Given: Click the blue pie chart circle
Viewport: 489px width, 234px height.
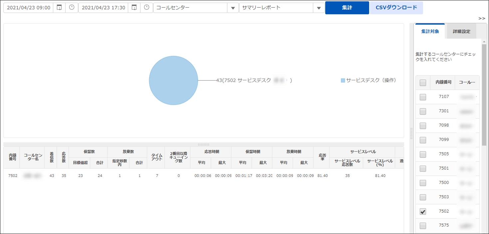Looking at the screenshot, I should point(173,80).
